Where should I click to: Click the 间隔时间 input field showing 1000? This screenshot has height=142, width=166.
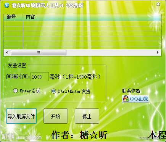coord(40,77)
